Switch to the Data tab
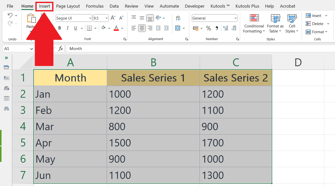335x186 pixels. coord(114,6)
